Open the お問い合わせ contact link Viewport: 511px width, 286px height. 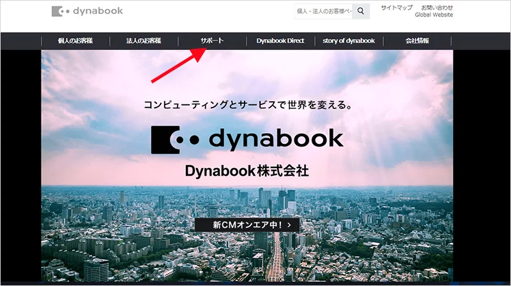click(x=437, y=8)
